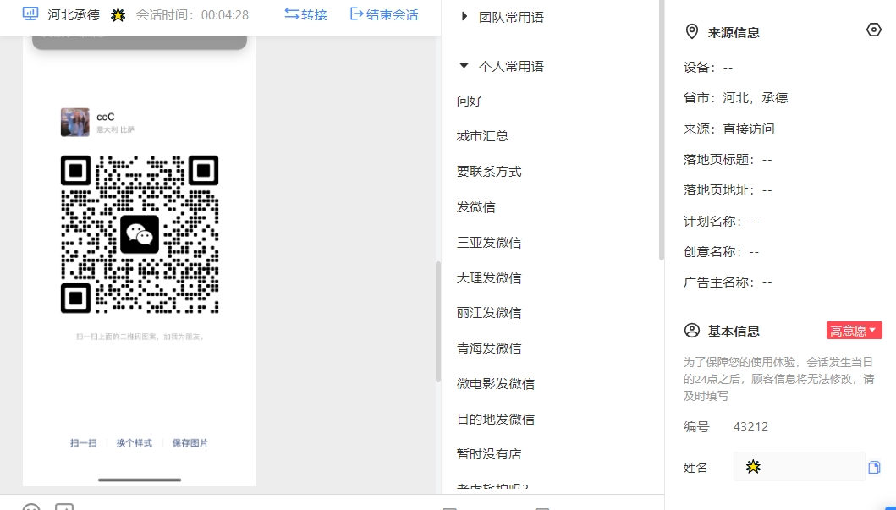Select the 青海发微信 quick phrase
The height and width of the screenshot is (510, 896).
(489, 348)
